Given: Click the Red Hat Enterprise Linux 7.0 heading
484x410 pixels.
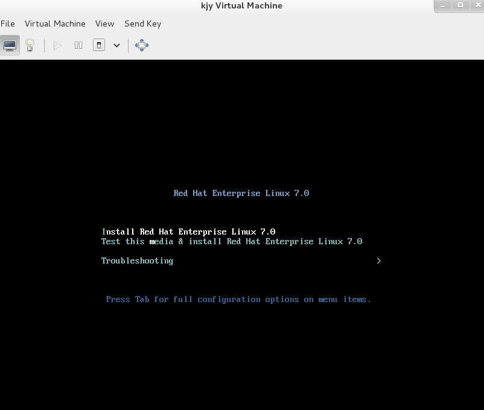Looking at the screenshot, I should 241,193.
